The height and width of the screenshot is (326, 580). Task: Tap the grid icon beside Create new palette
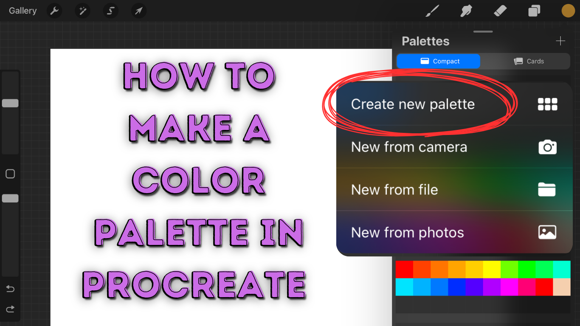[547, 104]
